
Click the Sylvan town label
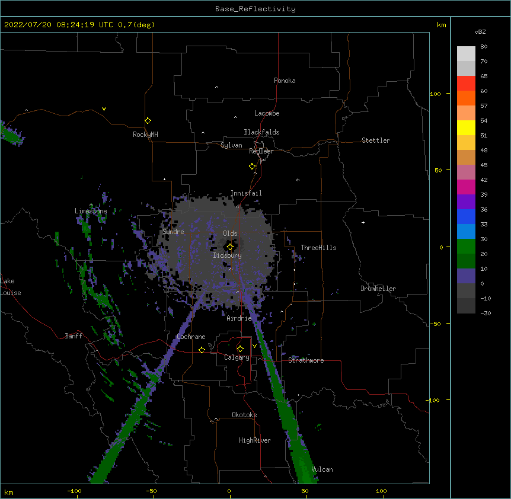(231, 145)
